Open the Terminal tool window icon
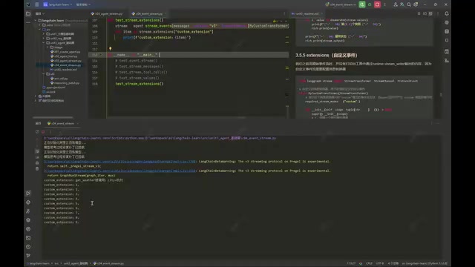 click(28, 238)
